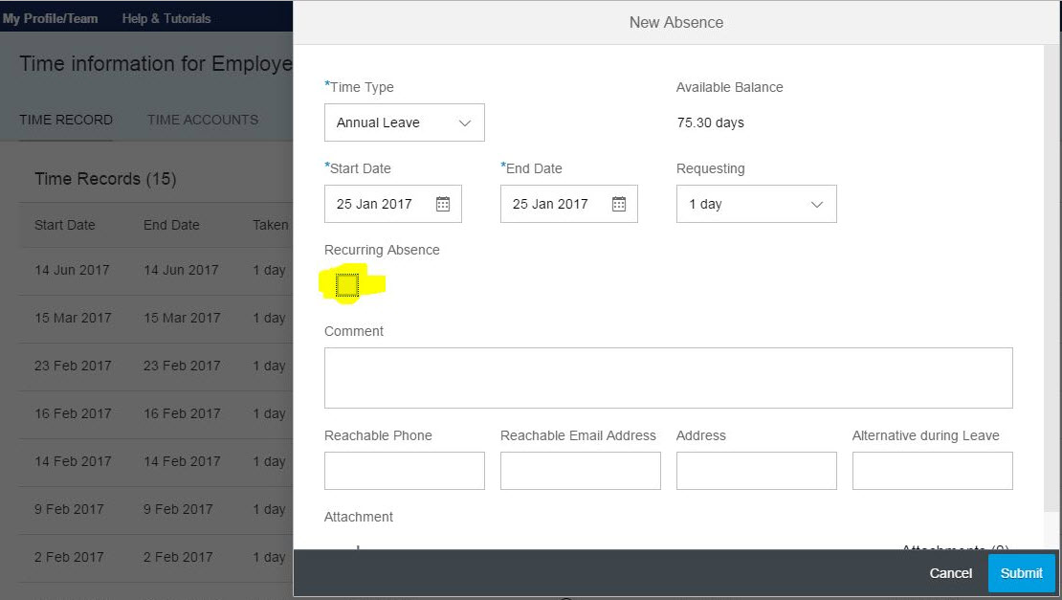Click the dialog's vertical scrollbar
Image resolution: width=1062 pixels, height=600 pixels.
(x=1051, y=278)
